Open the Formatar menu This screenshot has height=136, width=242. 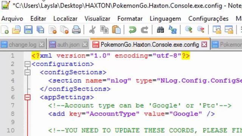(130, 19)
